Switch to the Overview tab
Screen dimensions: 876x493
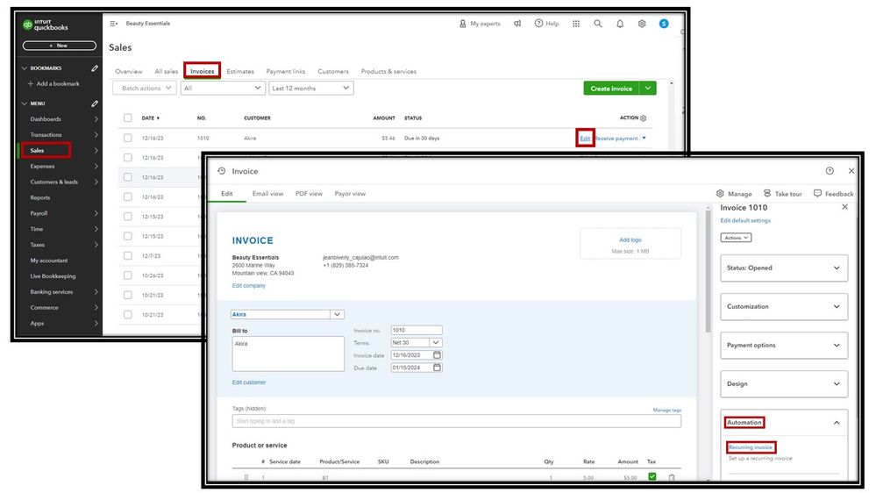(x=129, y=72)
